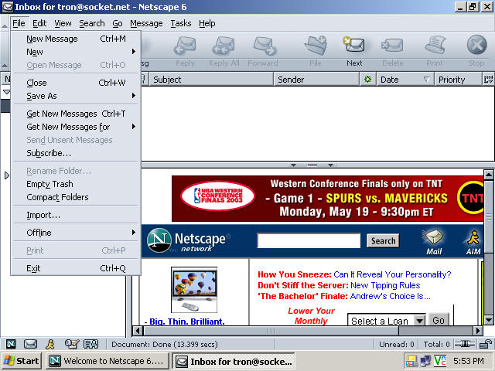Click the File message toolbar icon
The image size is (495, 371).
tap(316, 46)
